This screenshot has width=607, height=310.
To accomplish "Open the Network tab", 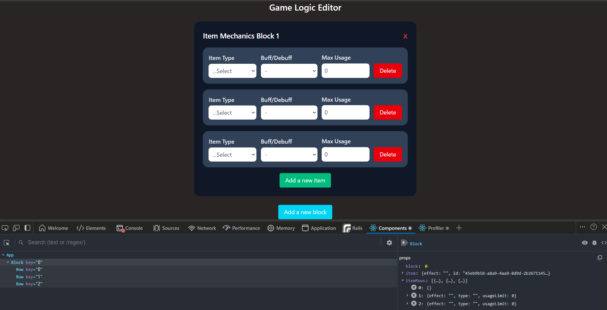I will pos(202,228).
